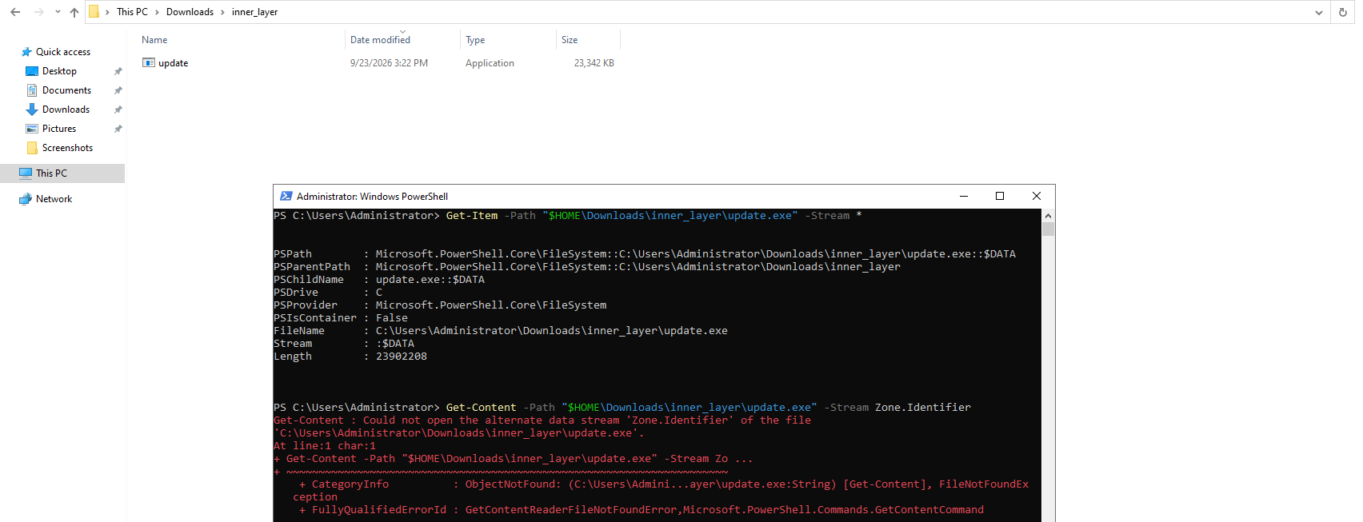
Task: Refresh the inner_layer folder view
Action: coord(1343,12)
